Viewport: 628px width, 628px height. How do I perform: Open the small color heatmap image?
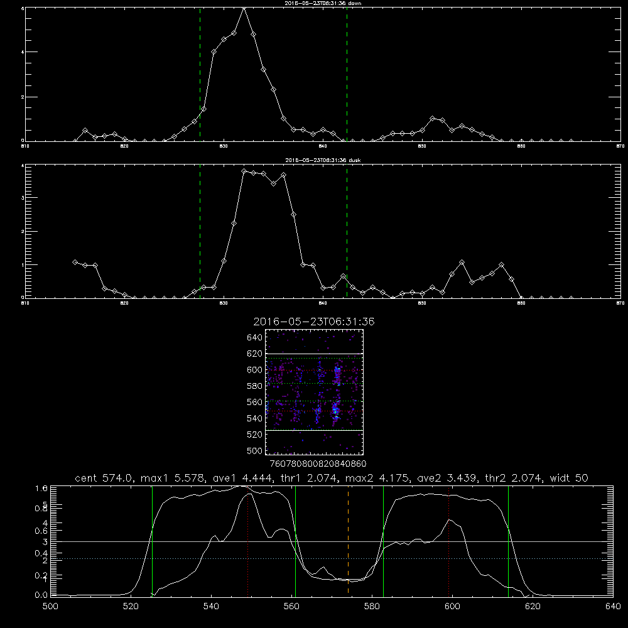coord(315,392)
